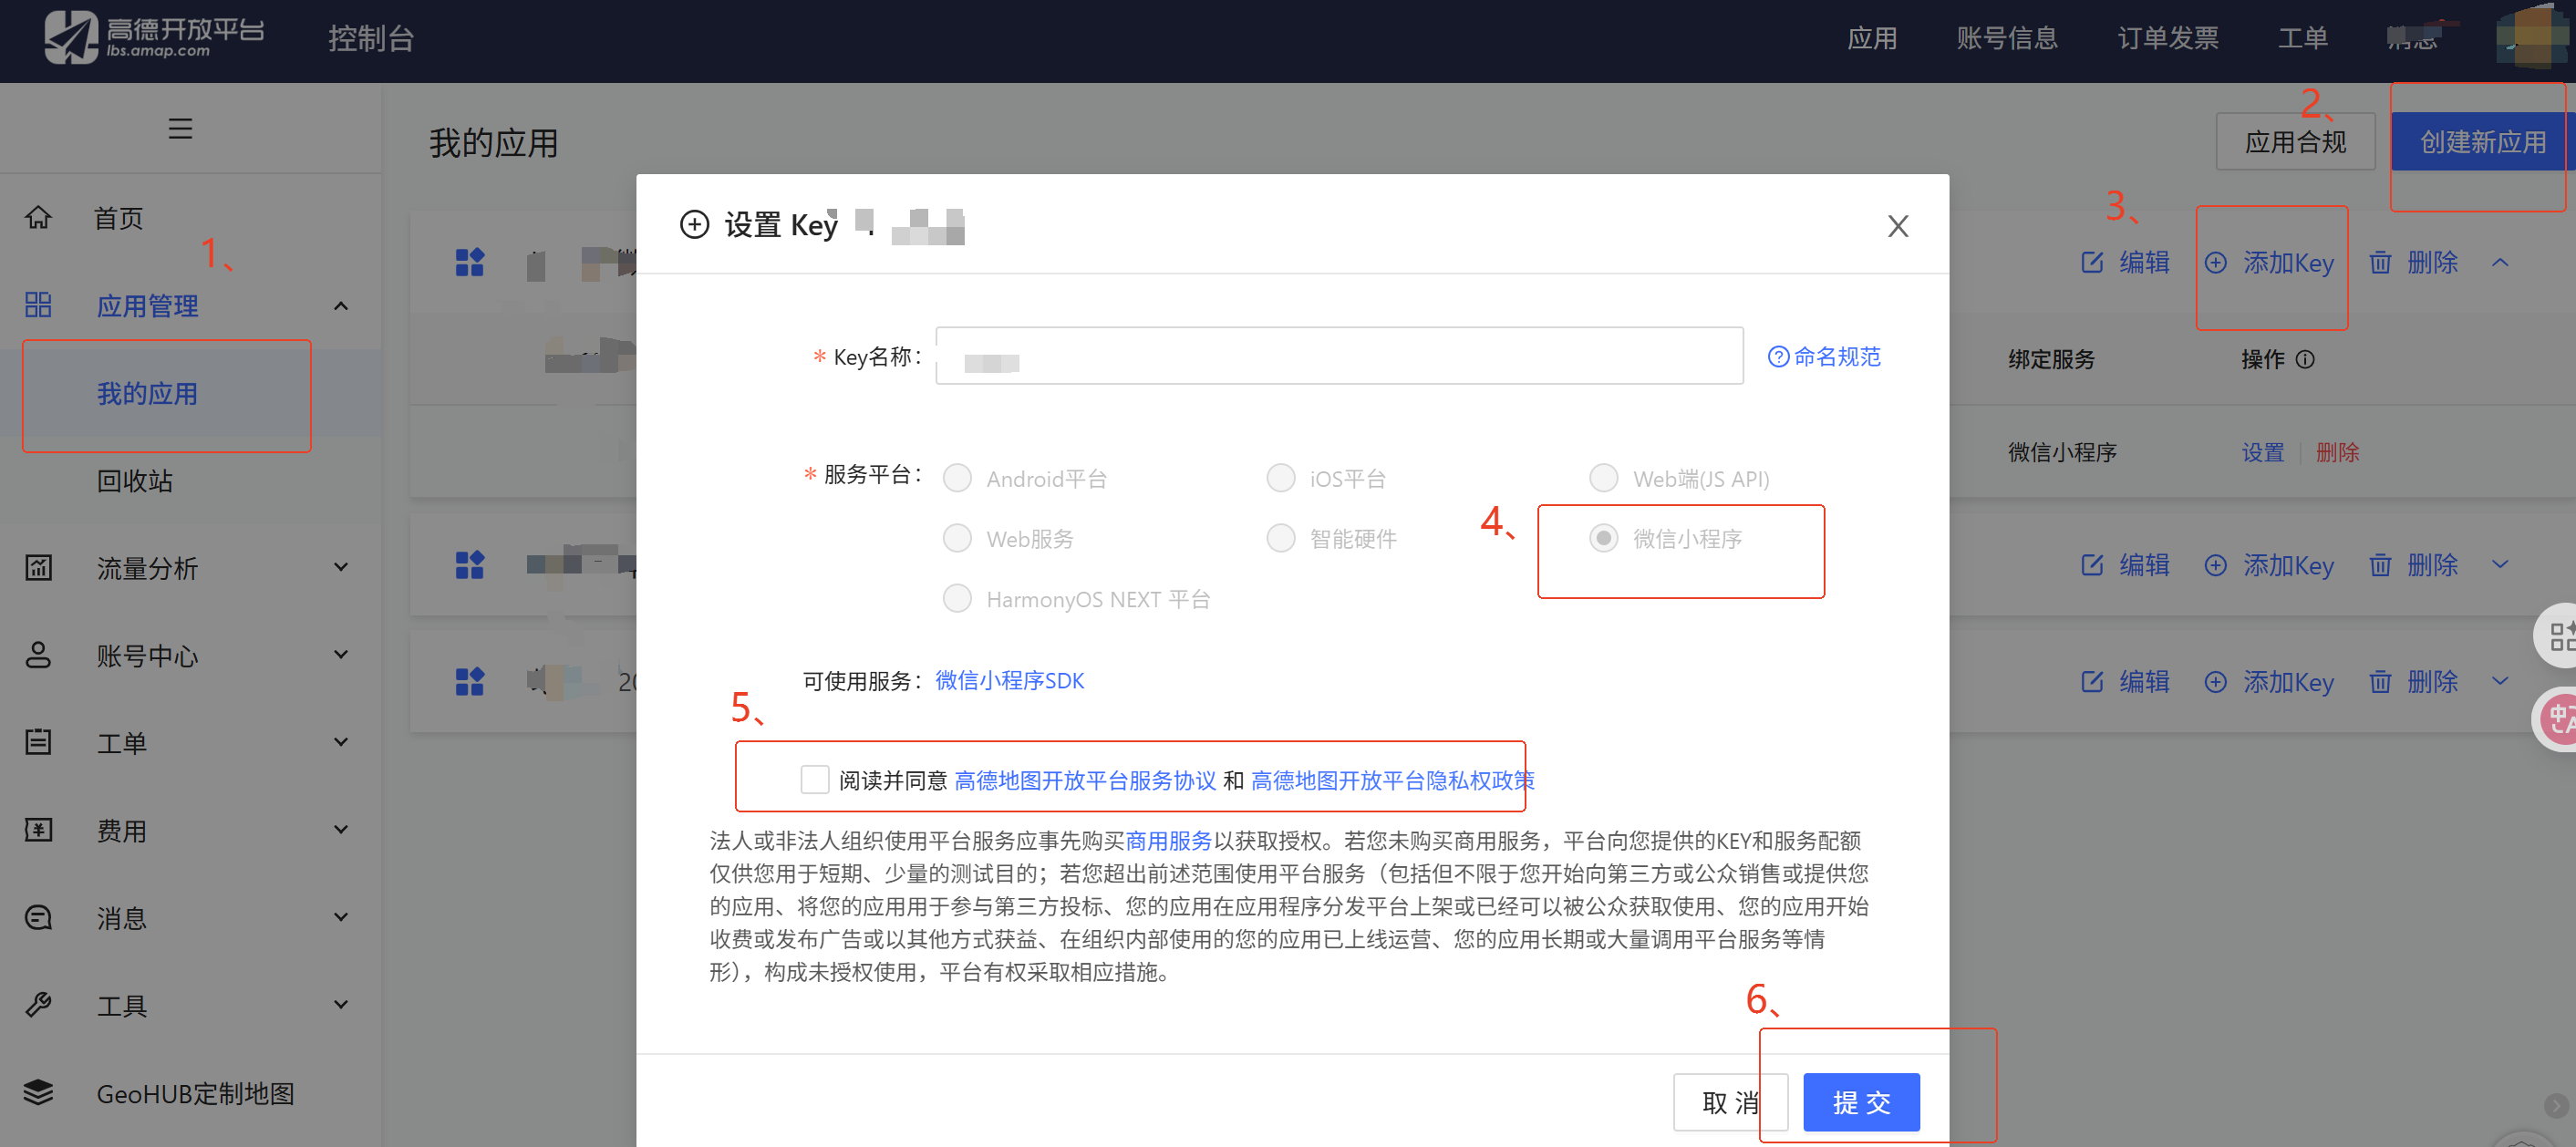The image size is (2576, 1147).
Task: Open 应用 in top navigation
Action: [x=1872, y=38]
